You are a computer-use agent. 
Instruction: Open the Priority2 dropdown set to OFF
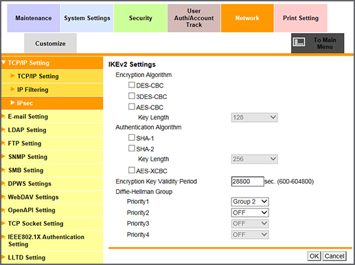[x=250, y=213]
